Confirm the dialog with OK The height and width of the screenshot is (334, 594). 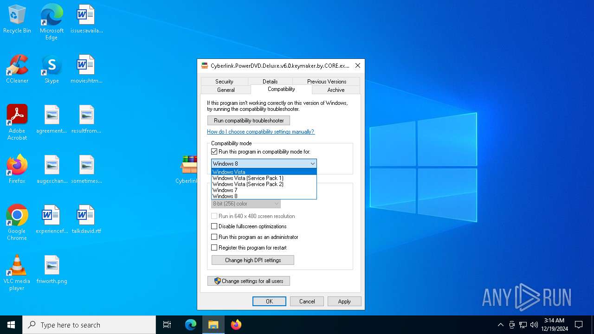click(x=269, y=302)
